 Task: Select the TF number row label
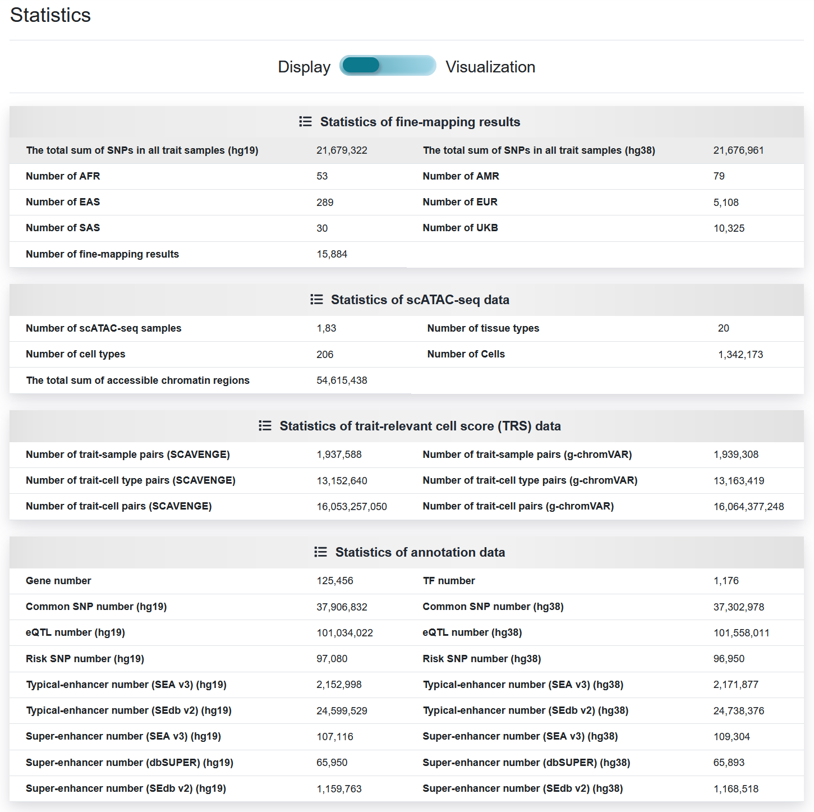tap(449, 581)
